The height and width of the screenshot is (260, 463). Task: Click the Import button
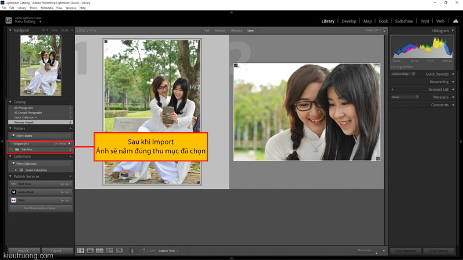(x=24, y=251)
